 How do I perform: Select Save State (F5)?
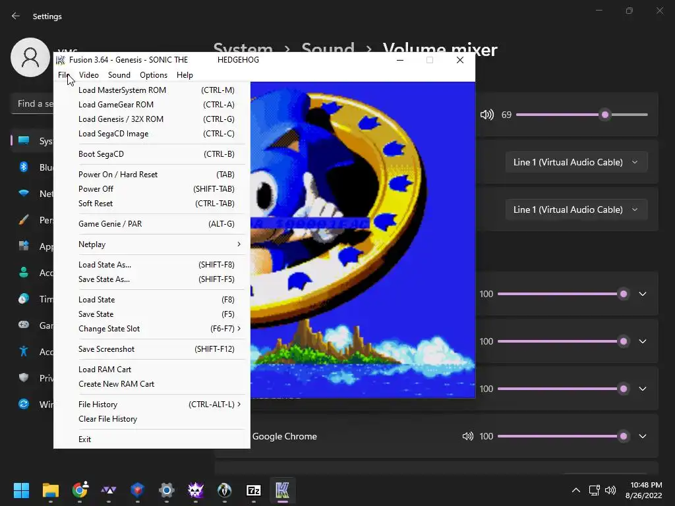point(152,314)
